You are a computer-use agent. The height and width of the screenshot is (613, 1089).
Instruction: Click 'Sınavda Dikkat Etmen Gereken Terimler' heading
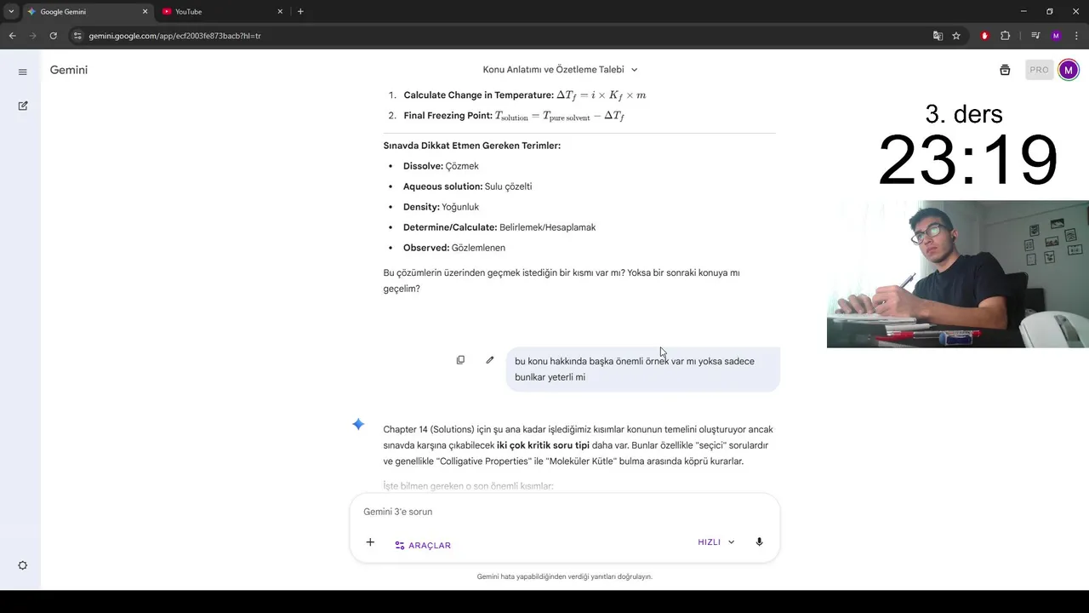472,146
